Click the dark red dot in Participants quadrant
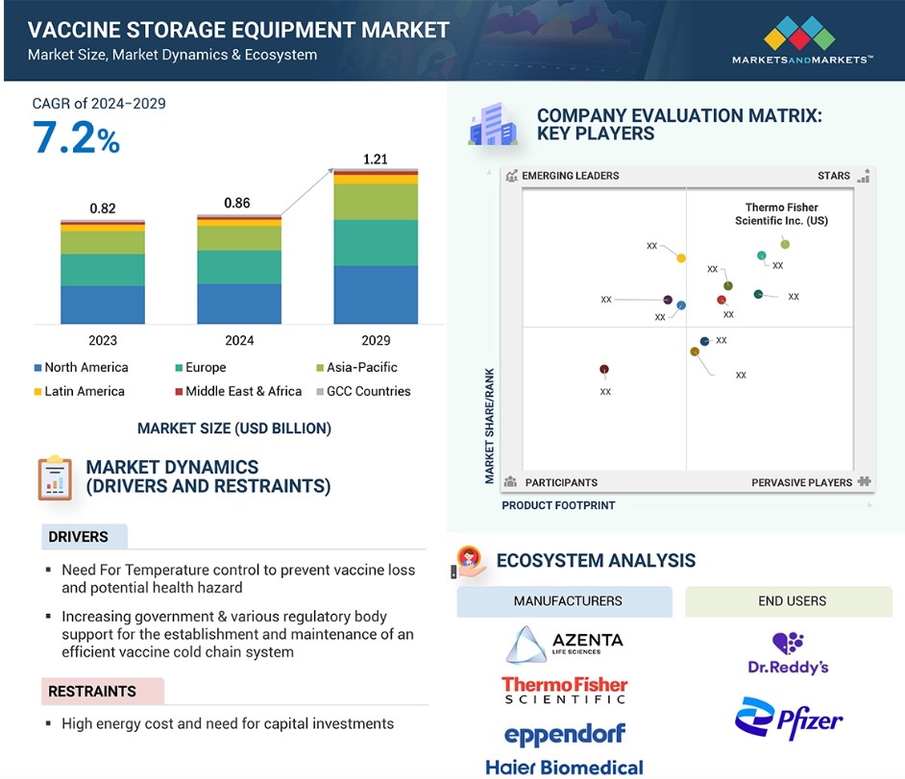905x779 pixels. pos(603,369)
